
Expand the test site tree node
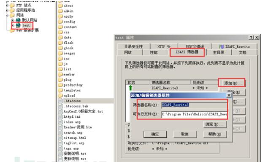pos(13,25)
